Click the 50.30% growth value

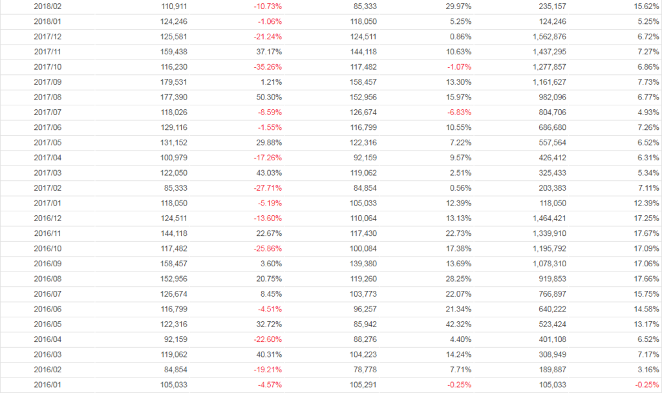(269, 97)
